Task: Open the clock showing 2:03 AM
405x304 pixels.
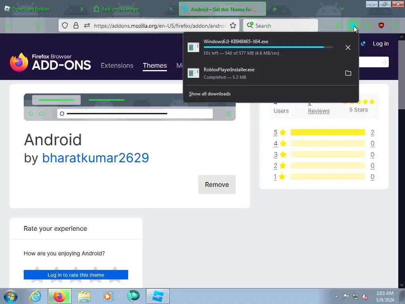Action: [x=385, y=296]
